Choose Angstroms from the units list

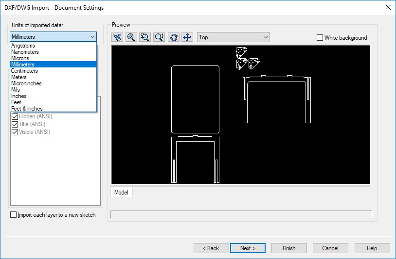(54, 46)
